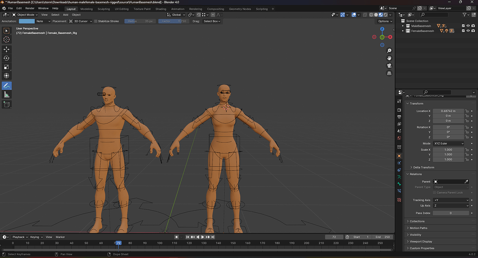Screen dimensions: 478x258
Task: Toggle FemaleBasemesh viewport visibility eye
Action: pos(468,31)
